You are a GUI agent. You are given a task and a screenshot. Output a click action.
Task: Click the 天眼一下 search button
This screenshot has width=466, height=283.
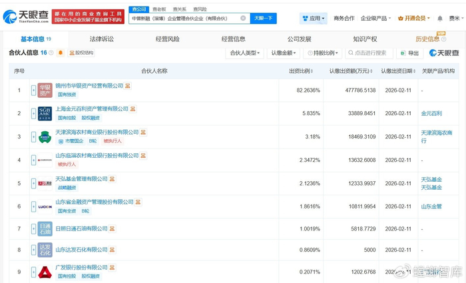click(x=264, y=19)
